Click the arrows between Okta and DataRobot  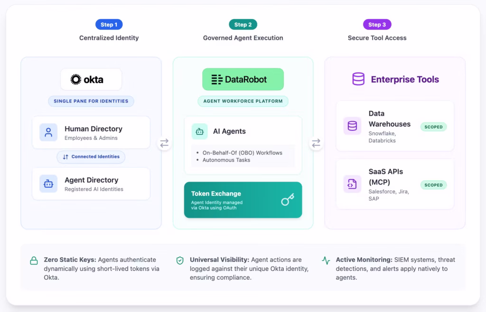164,143
